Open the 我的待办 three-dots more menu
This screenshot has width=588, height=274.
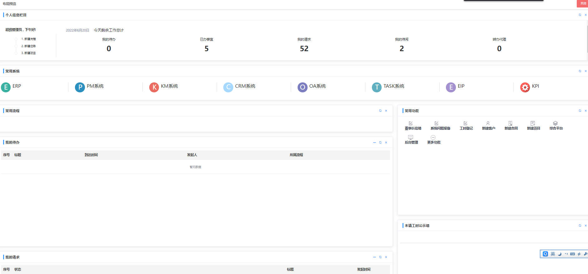click(x=374, y=143)
